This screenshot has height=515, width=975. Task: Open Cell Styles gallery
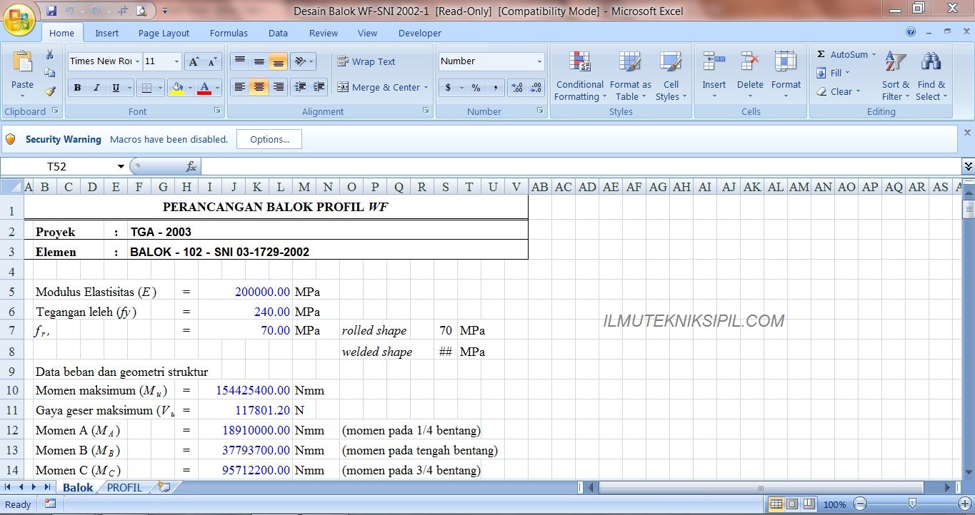(671, 76)
